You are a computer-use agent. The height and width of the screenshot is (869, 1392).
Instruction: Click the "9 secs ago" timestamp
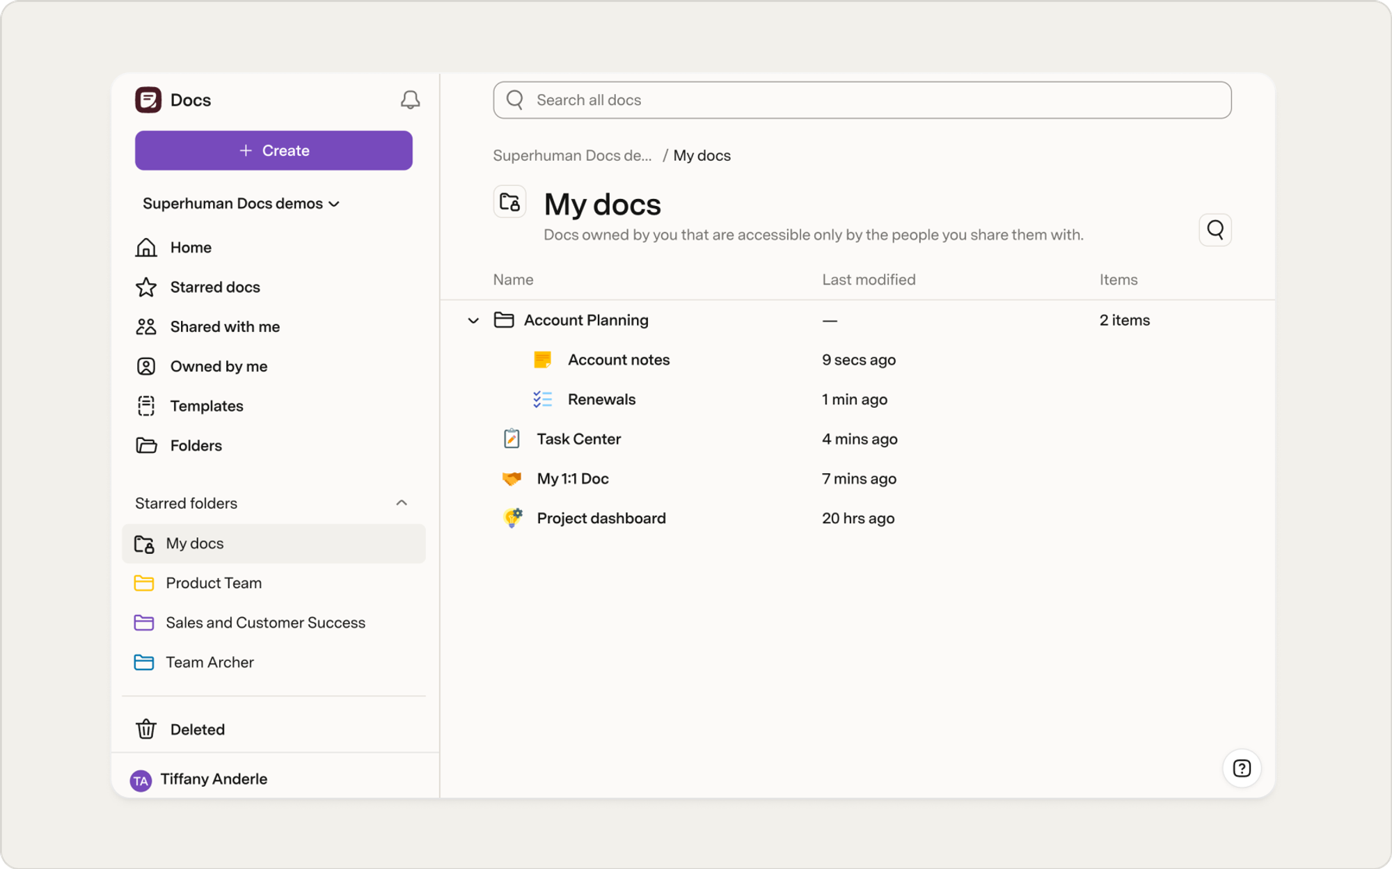pos(859,360)
